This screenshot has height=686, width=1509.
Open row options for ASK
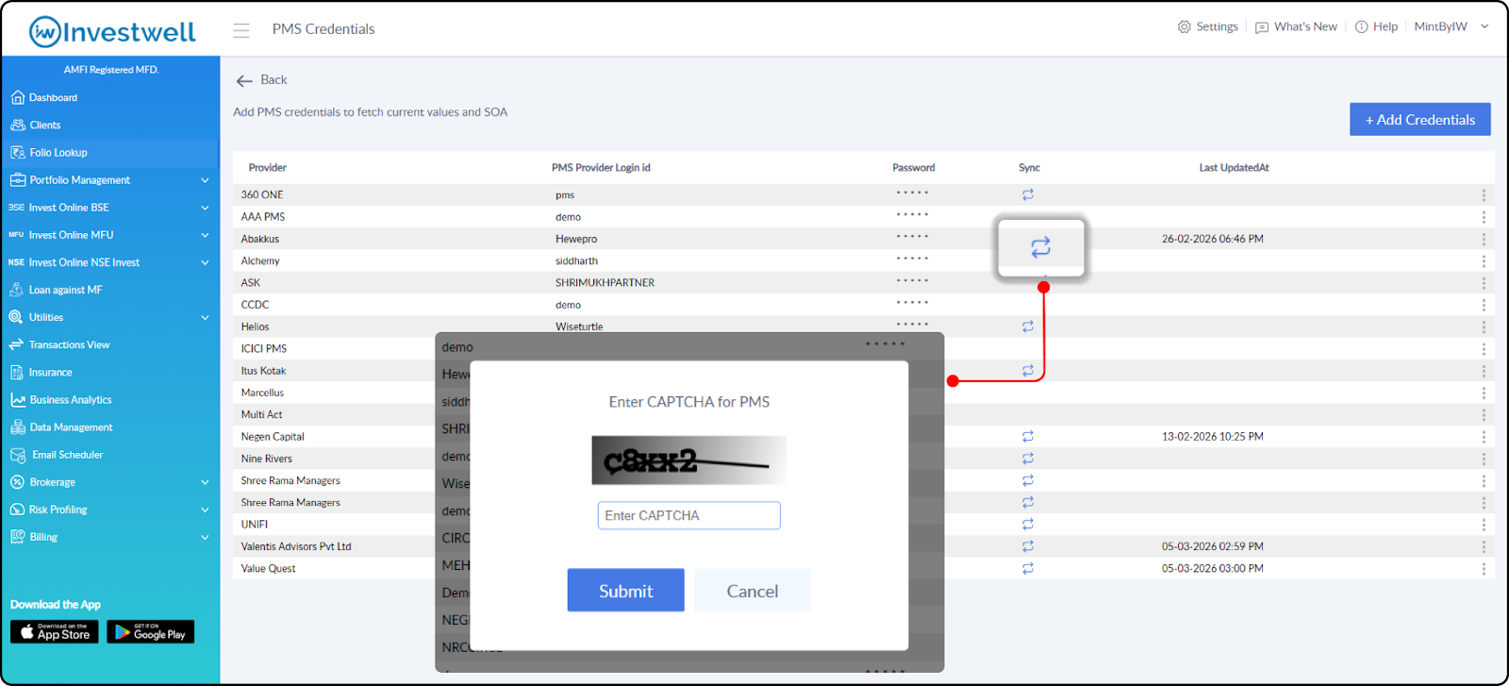point(1484,283)
